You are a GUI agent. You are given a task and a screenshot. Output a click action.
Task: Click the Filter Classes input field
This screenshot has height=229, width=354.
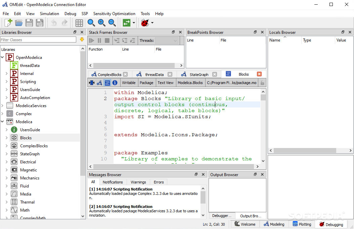[x=38, y=40]
